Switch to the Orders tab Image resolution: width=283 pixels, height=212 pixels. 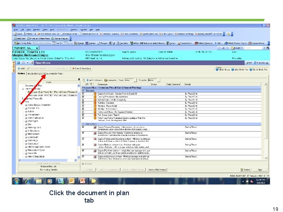click(21, 73)
